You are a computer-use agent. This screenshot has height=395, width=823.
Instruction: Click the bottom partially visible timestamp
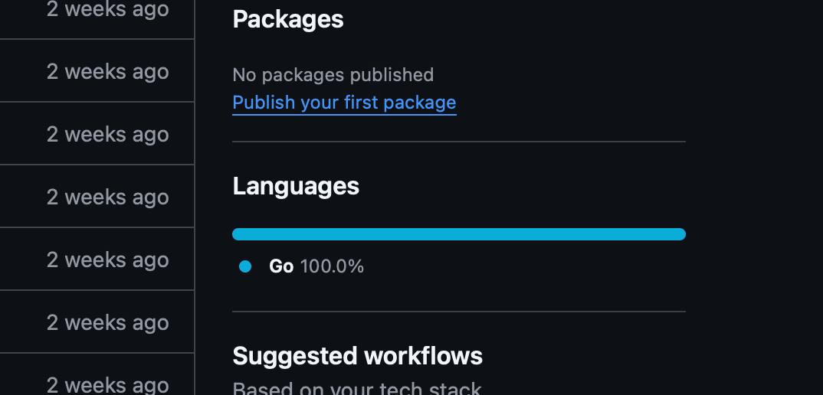click(x=107, y=385)
